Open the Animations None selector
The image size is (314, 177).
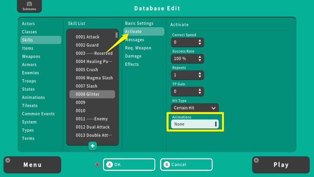195,124
